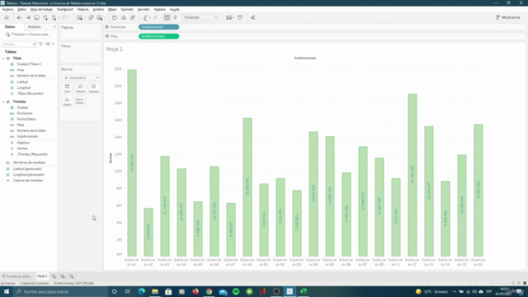Clear the sheet using the toolbar icon
The width and height of the screenshot is (528, 297).
(x=100, y=17)
